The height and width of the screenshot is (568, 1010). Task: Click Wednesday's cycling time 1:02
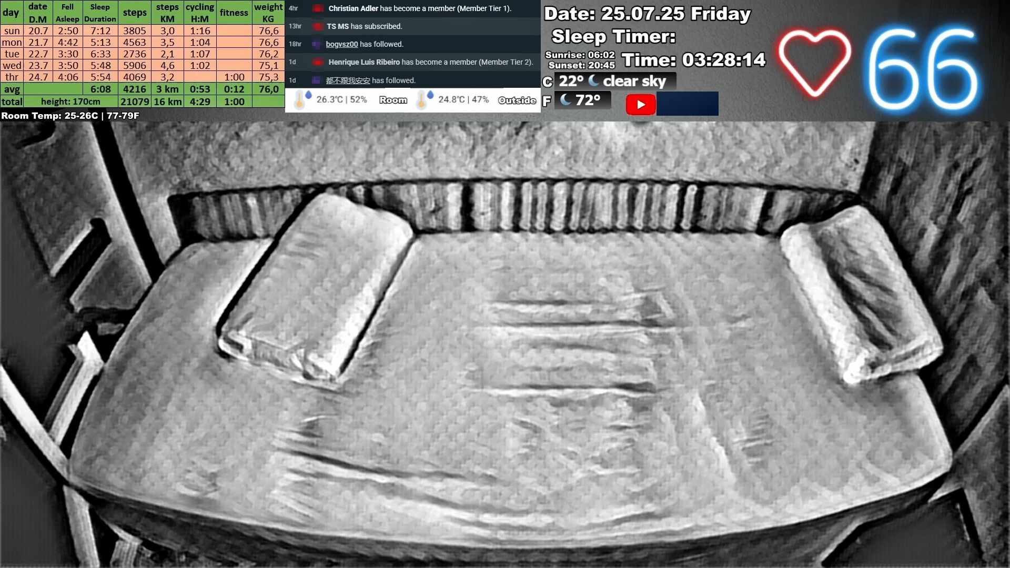pyautogui.click(x=200, y=65)
